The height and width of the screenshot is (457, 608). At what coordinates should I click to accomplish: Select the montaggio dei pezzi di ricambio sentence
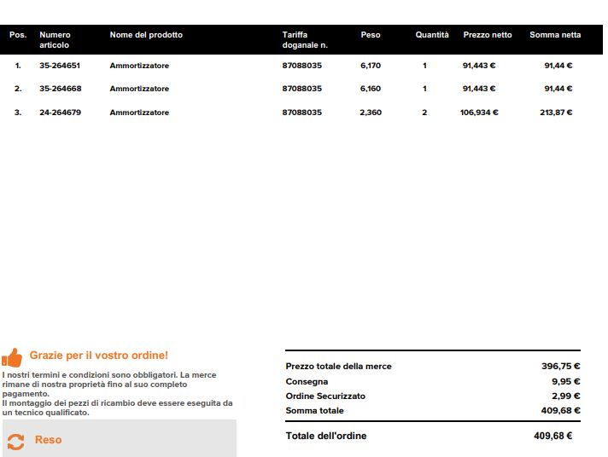(118, 408)
